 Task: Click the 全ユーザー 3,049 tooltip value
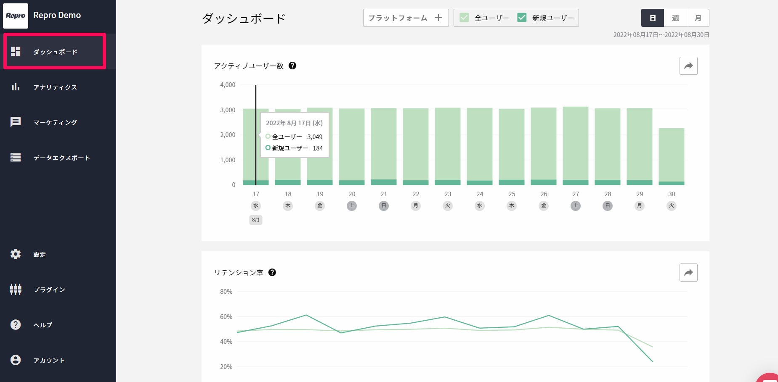coord(315,137)
